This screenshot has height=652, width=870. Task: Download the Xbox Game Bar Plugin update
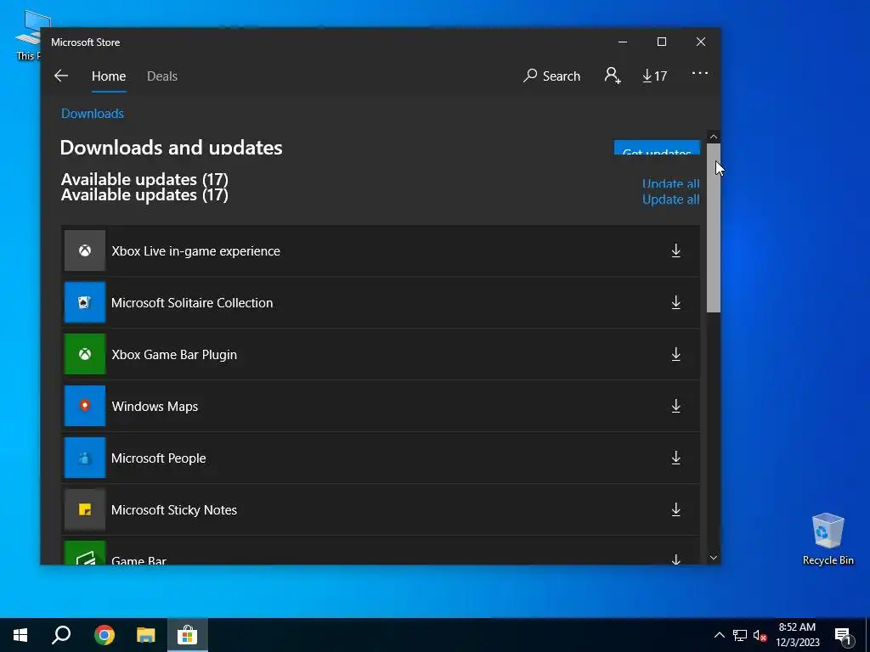(x=675, y=354)
